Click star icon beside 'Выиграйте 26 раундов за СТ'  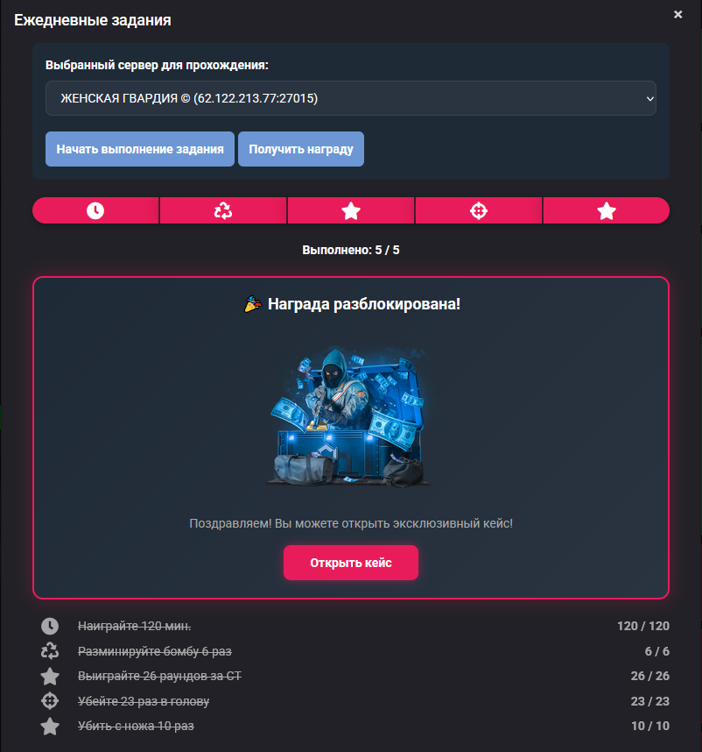[50, 677]
